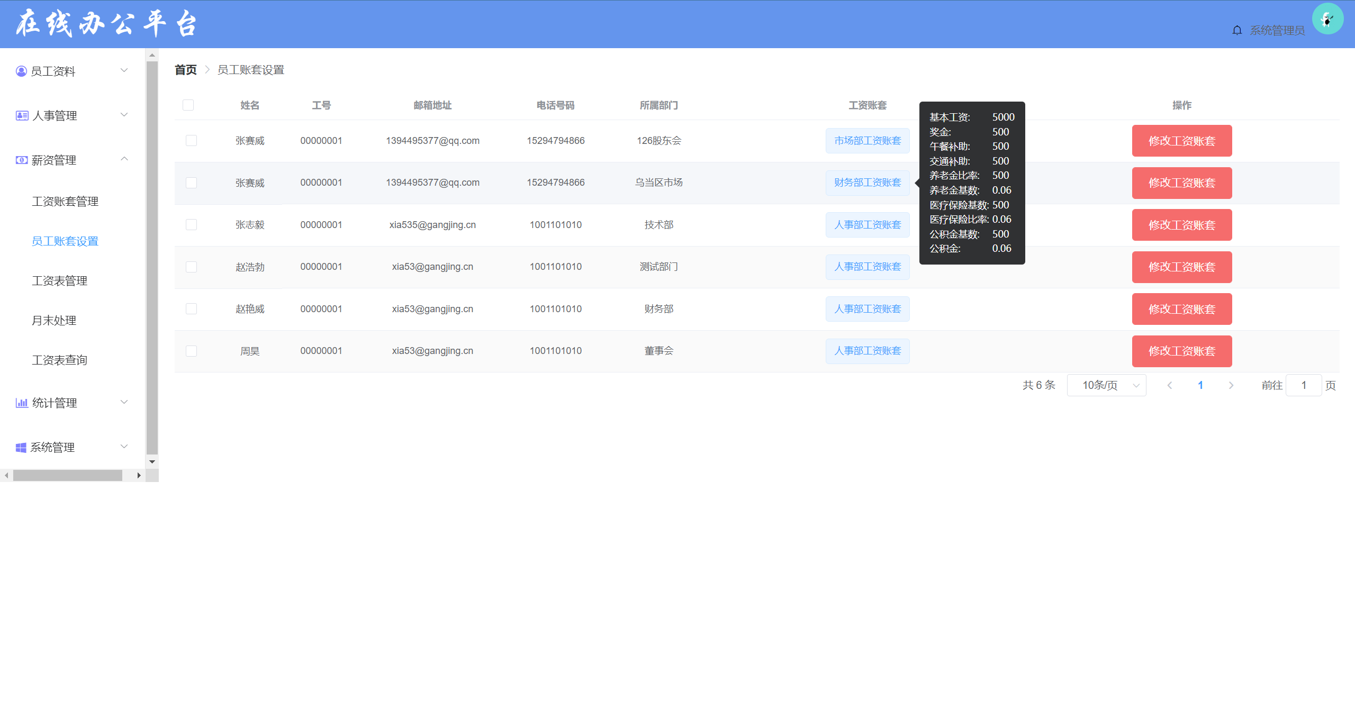Toggle the select-all header checkbox
Screen dimensions: 1355x727
click(188, 105)
